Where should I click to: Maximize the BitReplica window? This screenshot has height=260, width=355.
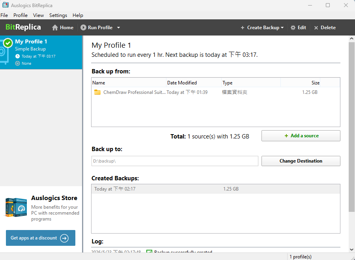328,5
